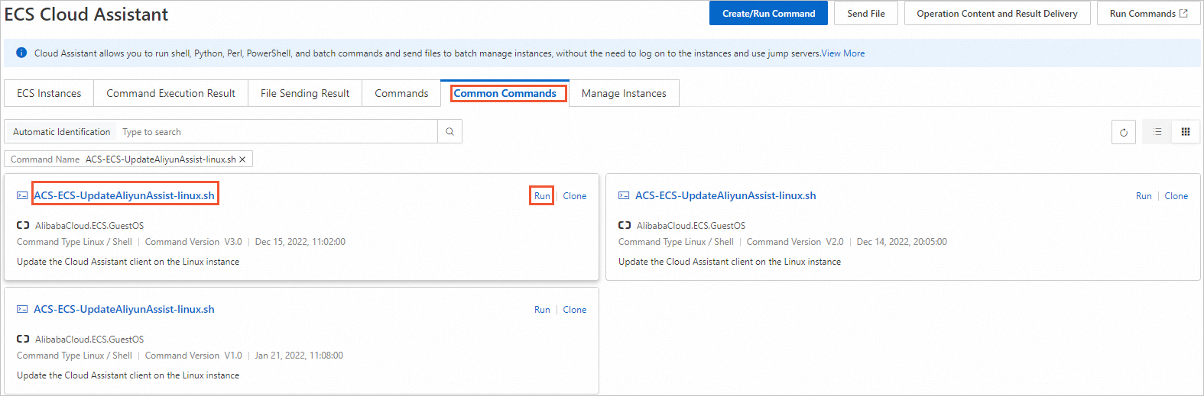The image size is (1204, 396).
Task: Click the refresh icon button
Action: 1123,132
